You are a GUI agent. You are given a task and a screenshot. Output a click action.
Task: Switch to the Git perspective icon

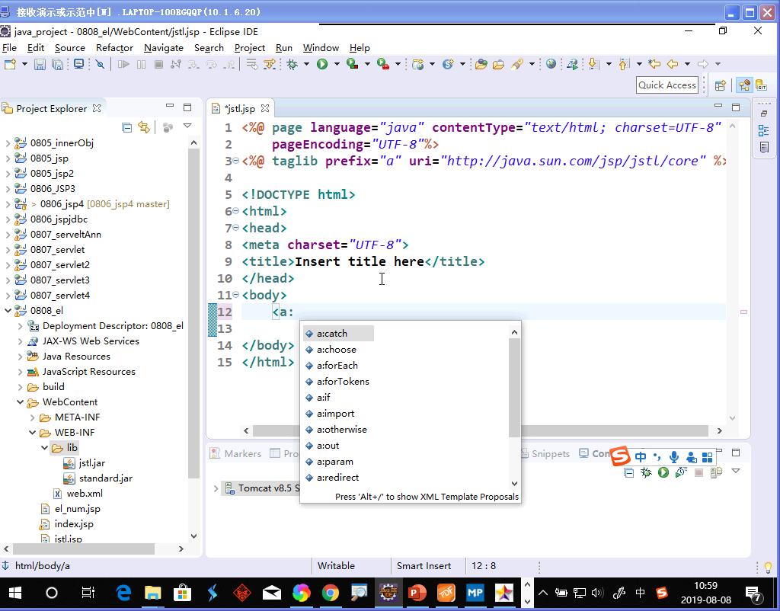click(762, 85)
